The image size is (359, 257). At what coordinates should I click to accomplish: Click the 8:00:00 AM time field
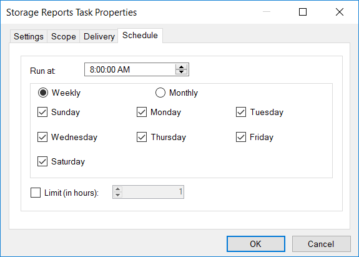coord(130,69)
